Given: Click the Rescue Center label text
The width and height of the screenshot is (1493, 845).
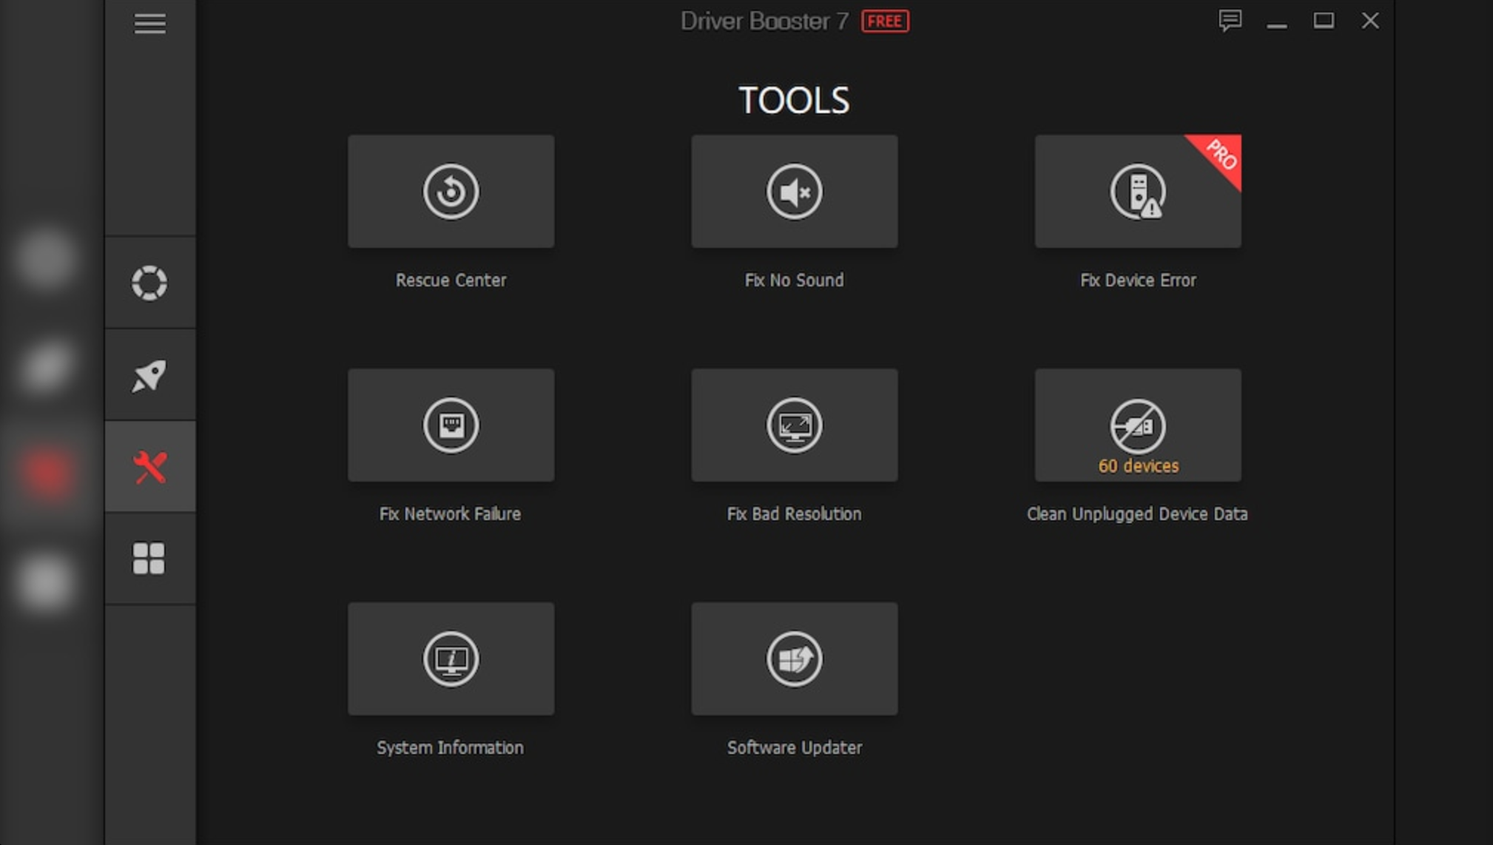Looking at the screenshot, I should pos(451,280).
